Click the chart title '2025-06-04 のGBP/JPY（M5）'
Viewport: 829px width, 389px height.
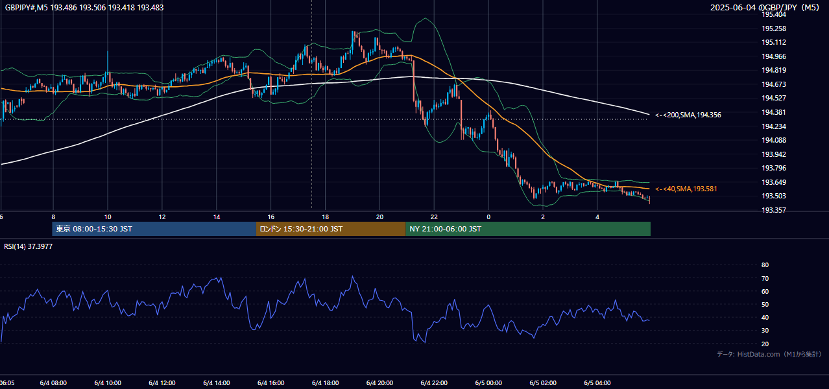766,8
